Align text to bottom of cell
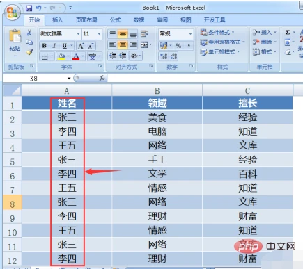This screenshot has width=303, height=269. tap(133, 34)
